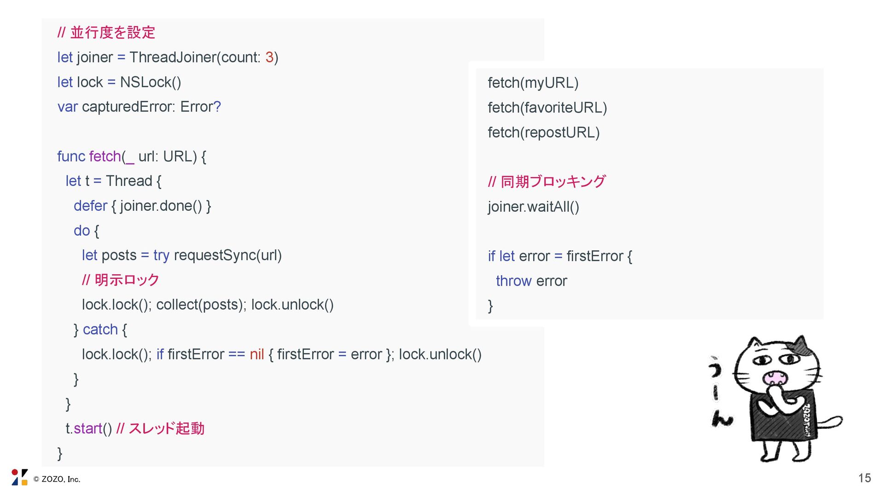Click the 並行度を設定 comment line
The image size is (884, 497).
pyautogui.click(x=106, y=33)
